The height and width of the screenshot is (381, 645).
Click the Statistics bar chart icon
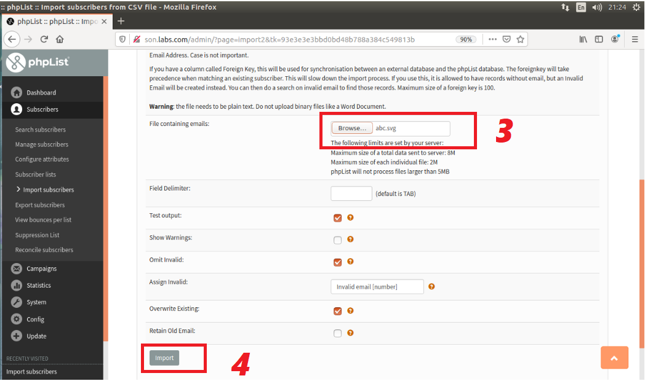click(x=17, y=285)
